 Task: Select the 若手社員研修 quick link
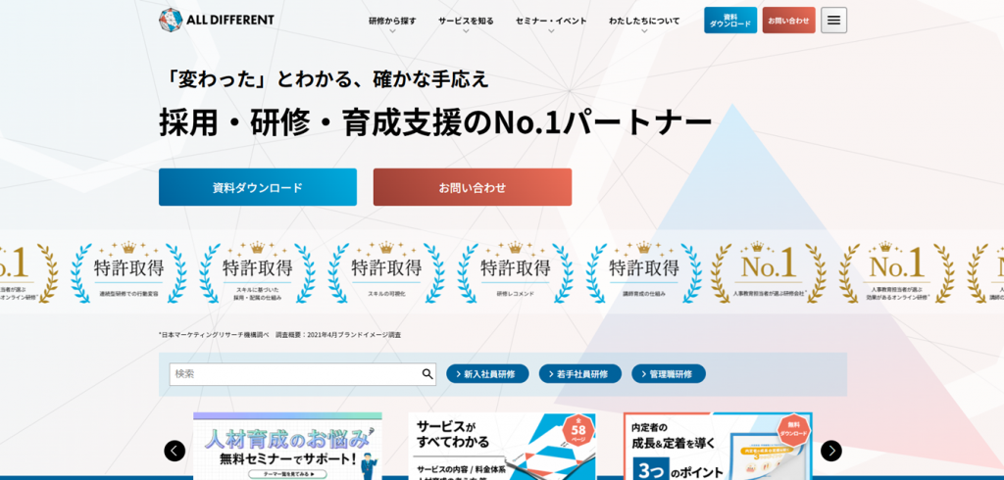click(x=580, y=374)
